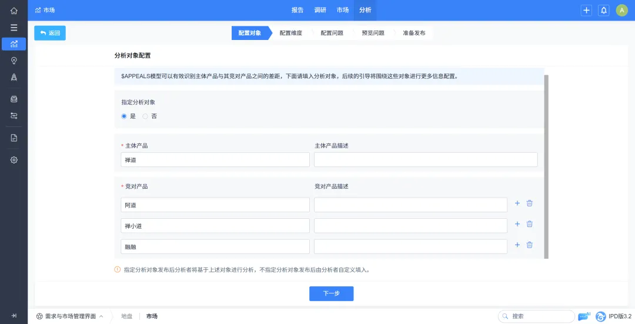Select the 是 radio option
The image size is (635, 324).
coord(124,116)
